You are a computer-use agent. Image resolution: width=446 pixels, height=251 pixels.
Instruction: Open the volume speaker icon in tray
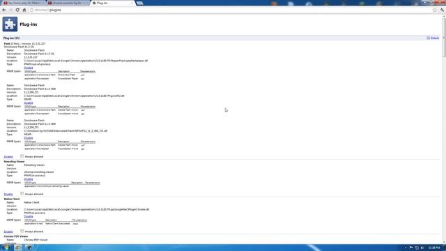(422, 248)
